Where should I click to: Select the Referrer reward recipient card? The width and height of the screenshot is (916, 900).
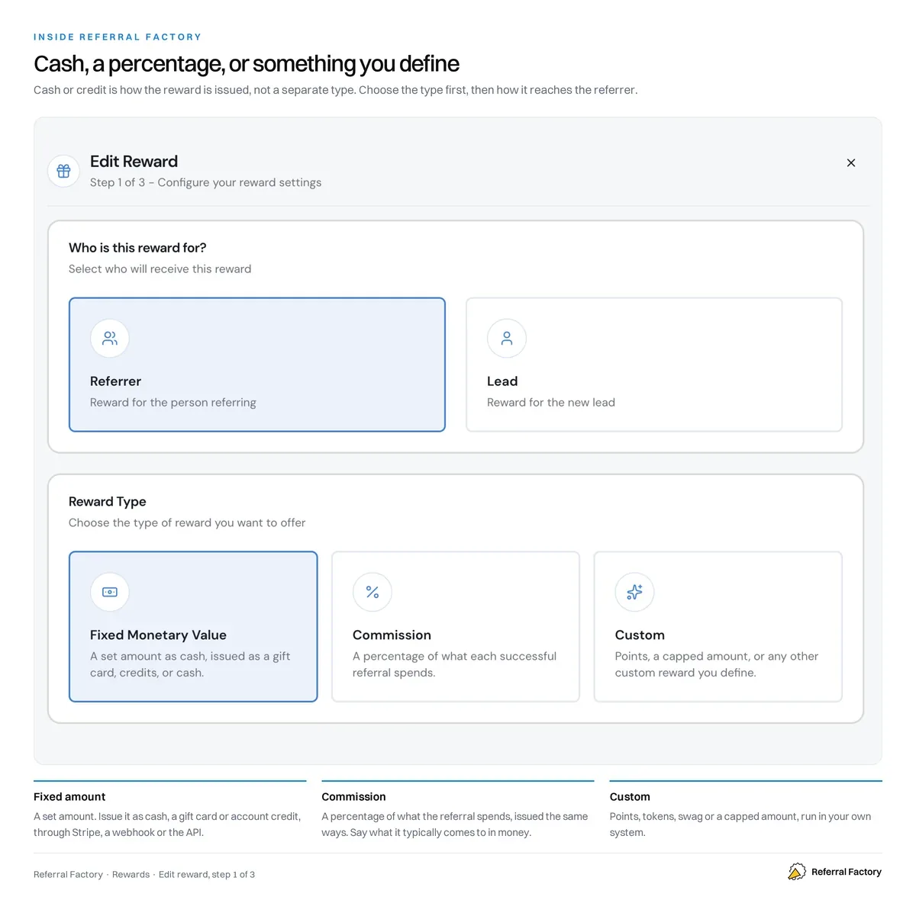[257, 365]
